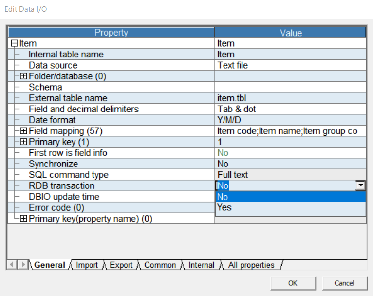The width and height of the screenshot is (373, 296).
Task: Show the All properties tab
Action: coord(251,265)
